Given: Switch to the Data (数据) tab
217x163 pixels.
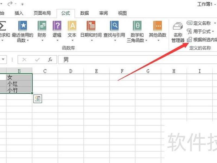Looking at the screenshot, I should click(84, 13).
